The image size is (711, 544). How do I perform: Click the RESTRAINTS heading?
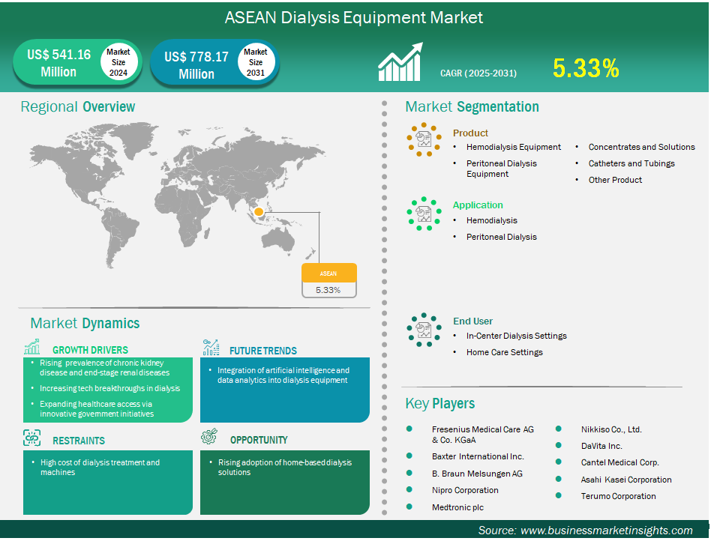(79, 441)
